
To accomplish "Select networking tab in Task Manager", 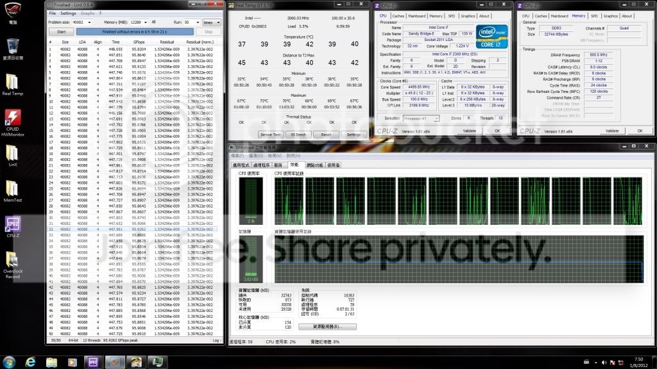I will tap(314, 165).
